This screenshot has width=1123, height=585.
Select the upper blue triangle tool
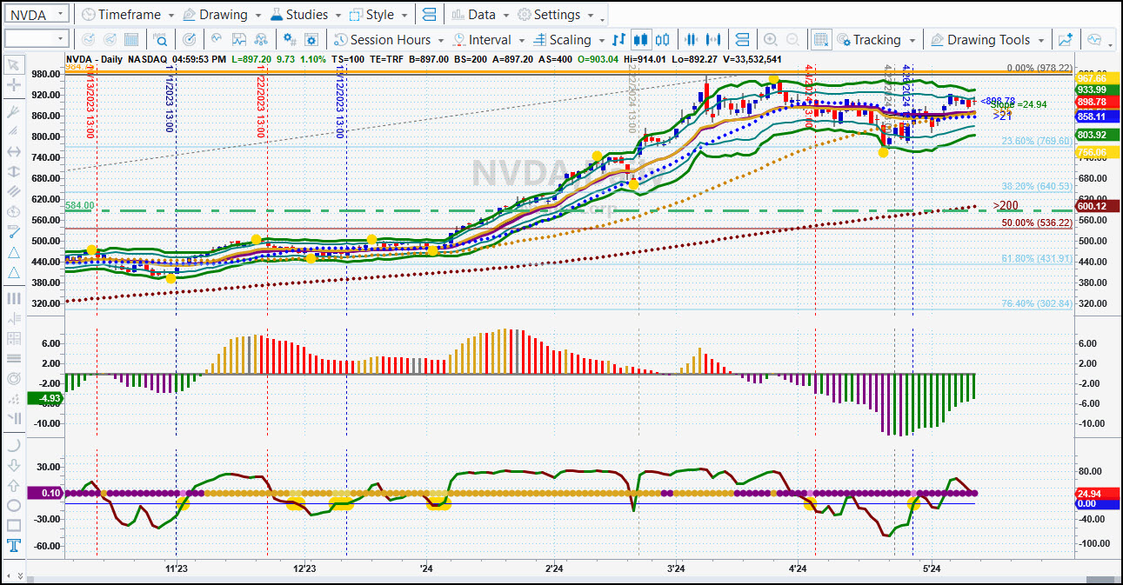[x=14, y=252]
